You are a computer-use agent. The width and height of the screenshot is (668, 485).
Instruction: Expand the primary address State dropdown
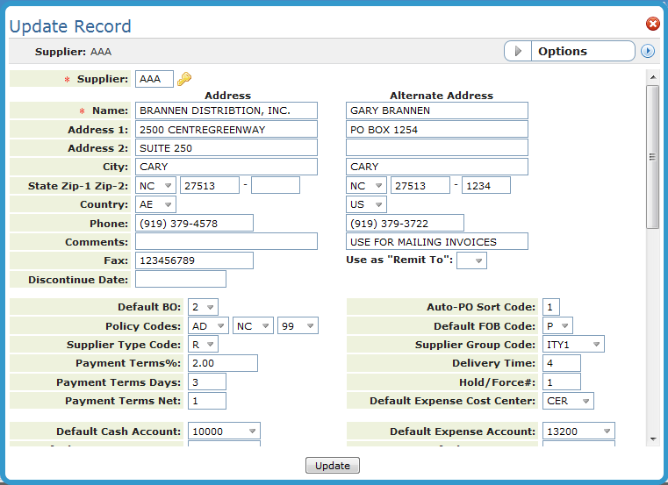pyautogui.click(x=155, y=185)
